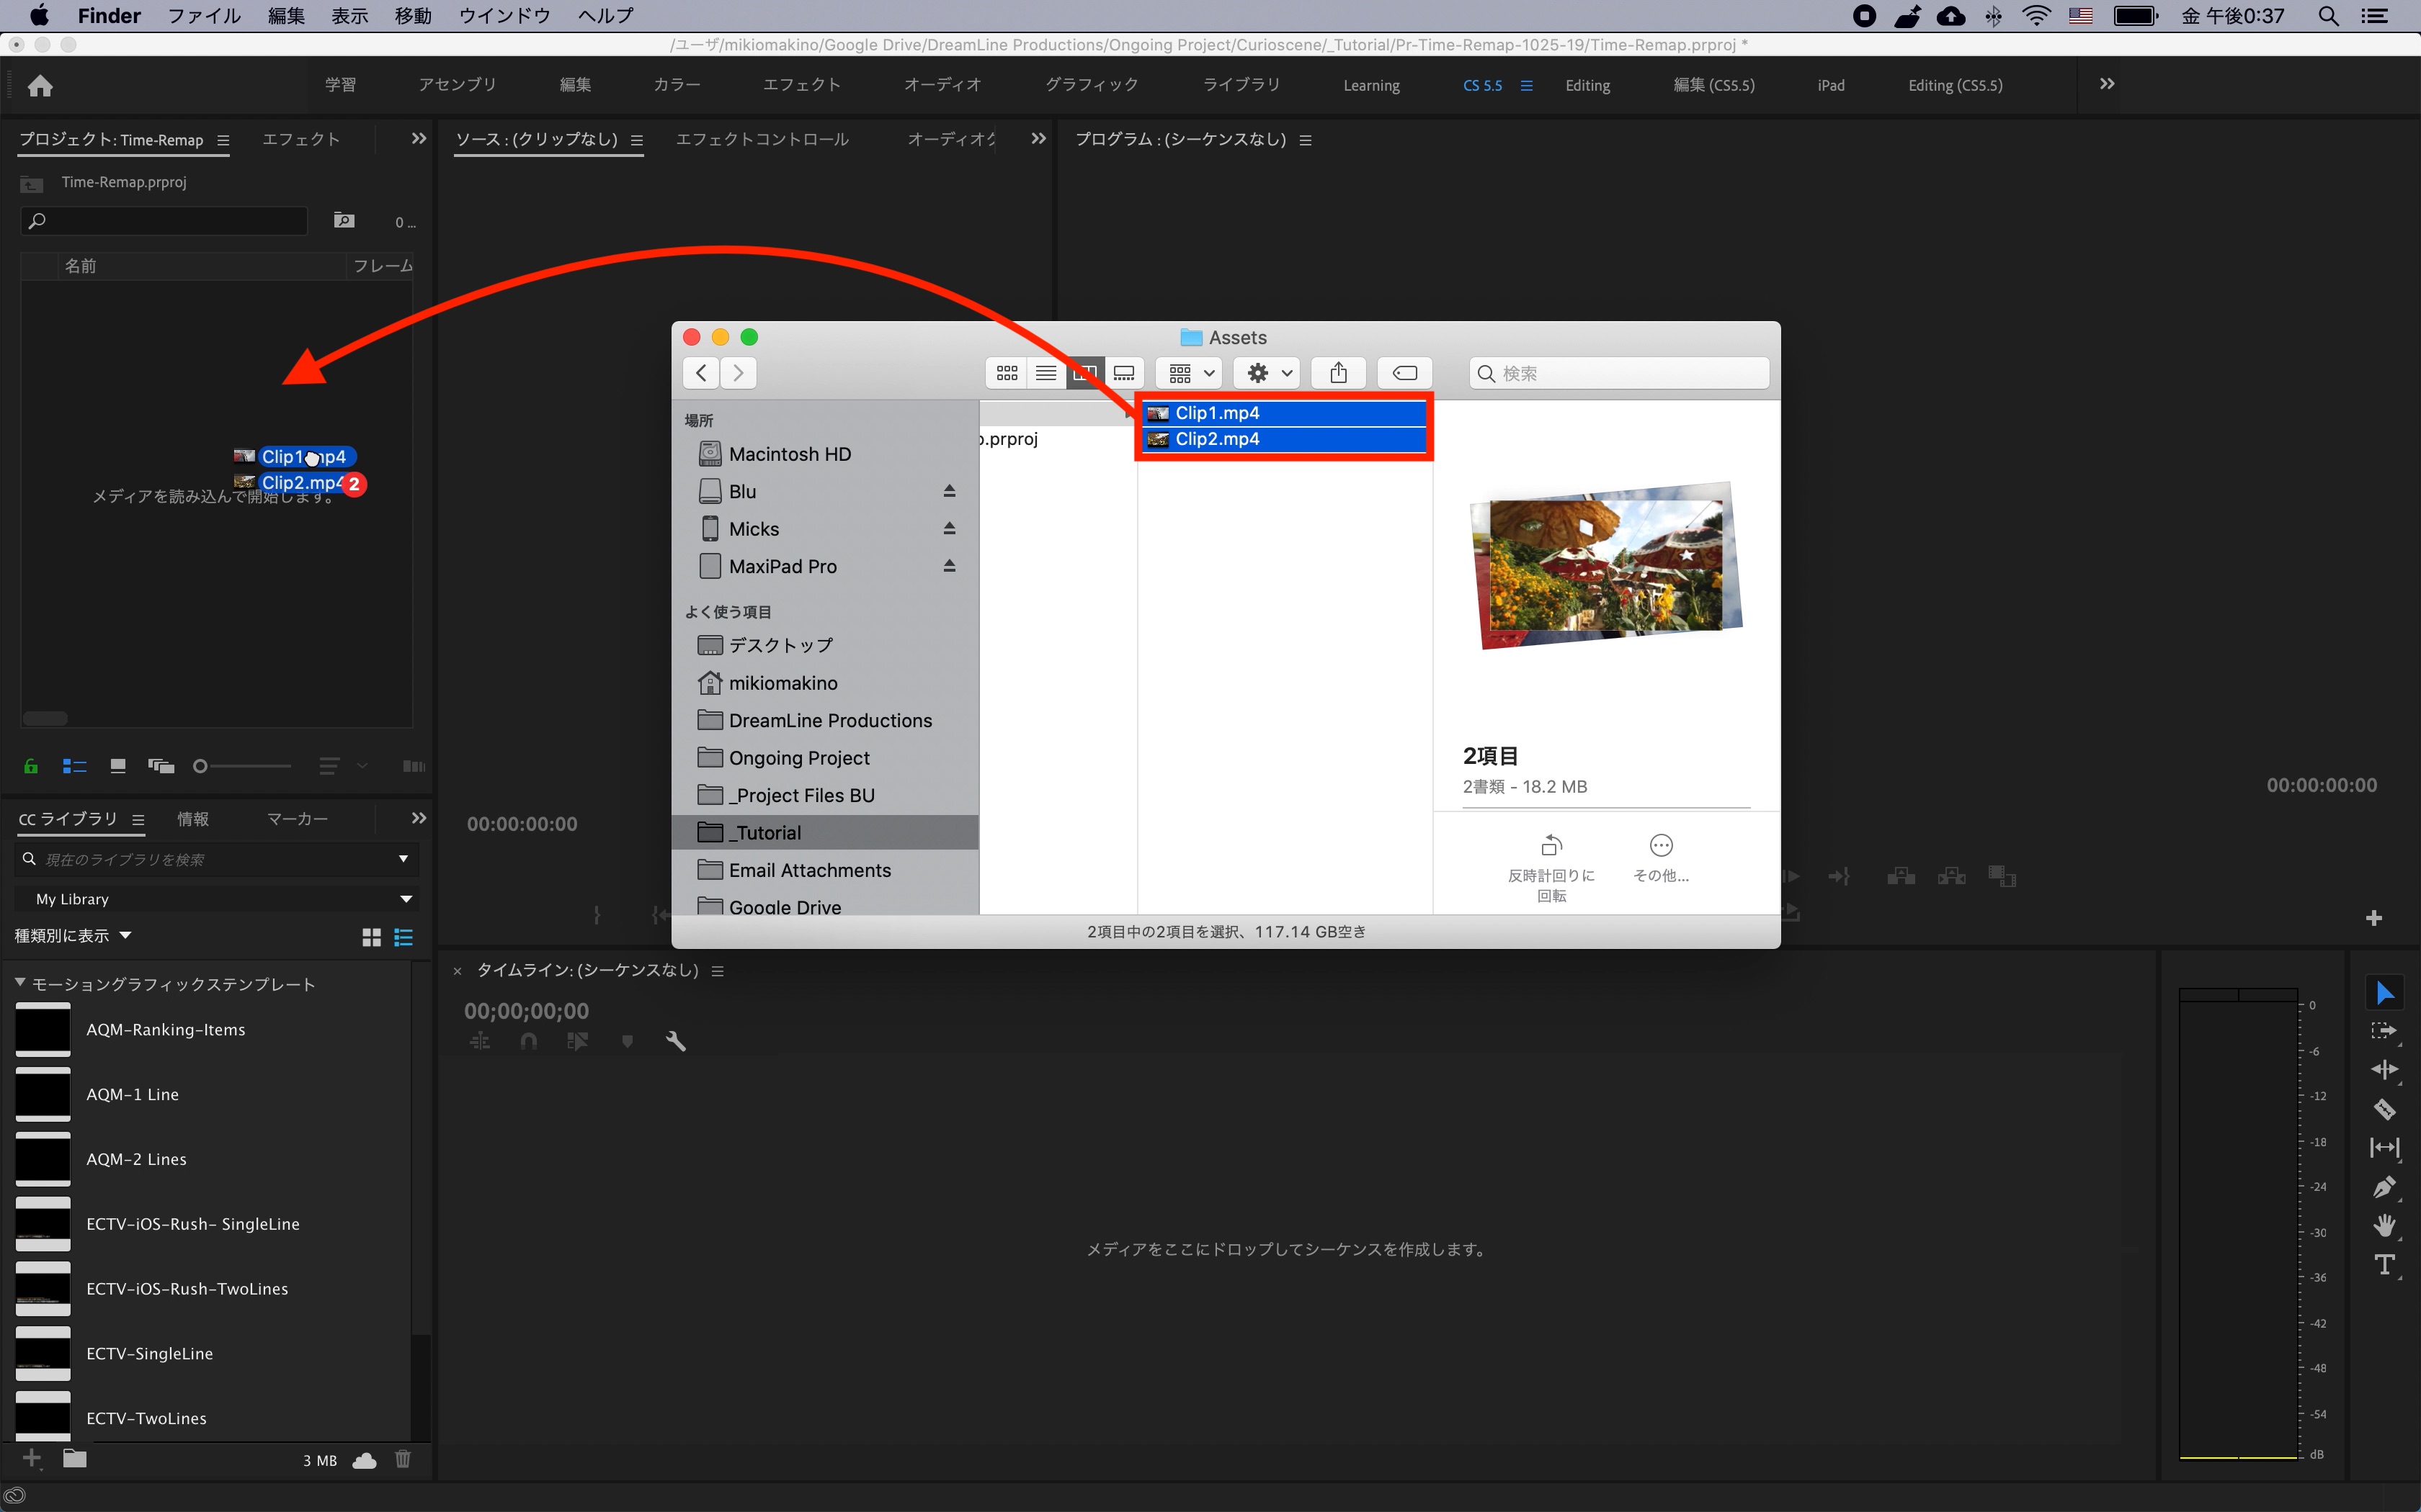The image size is (2421, 1512).
Task: Switch to the エフェクト workspace tab
Action: [x=801, y=85]
